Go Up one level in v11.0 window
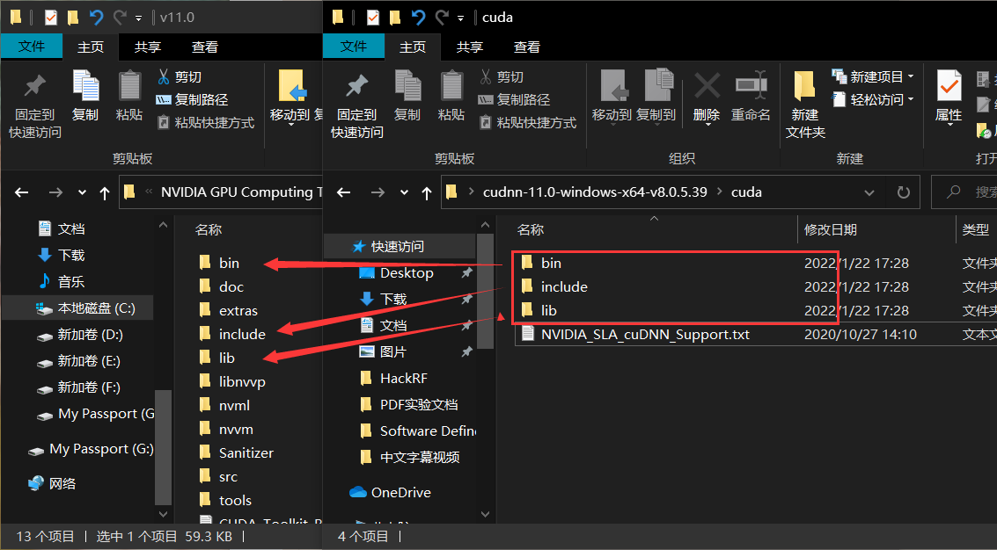 105,192
